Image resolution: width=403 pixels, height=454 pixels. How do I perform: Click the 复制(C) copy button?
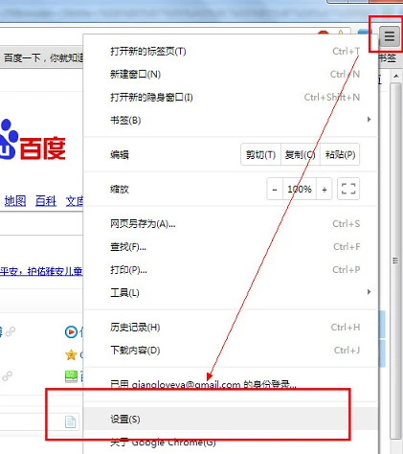pyautogui.click(x=301, y=155)
